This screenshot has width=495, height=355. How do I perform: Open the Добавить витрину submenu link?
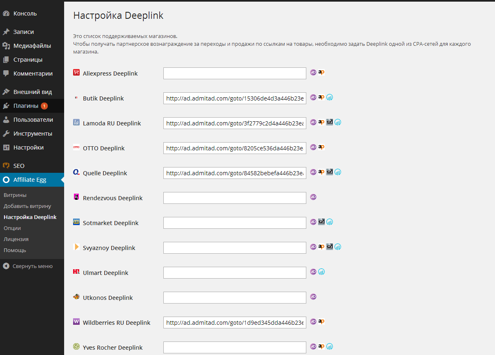point(27,206)
